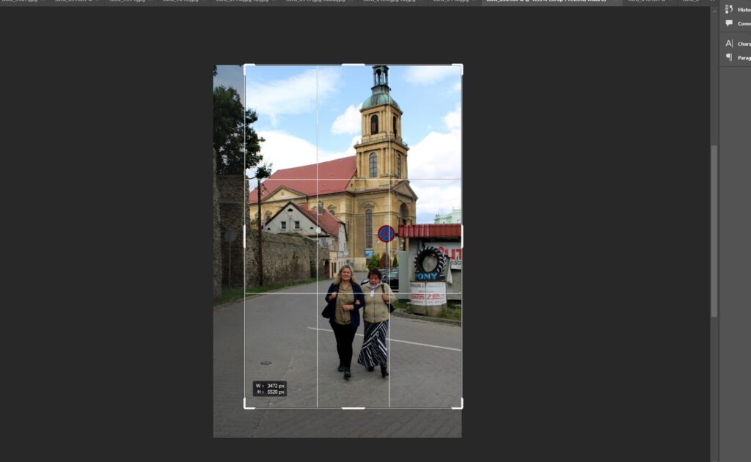Click the right edge middle crop handle
Screen dimensions: 751x462
click(x=462, y=237)
